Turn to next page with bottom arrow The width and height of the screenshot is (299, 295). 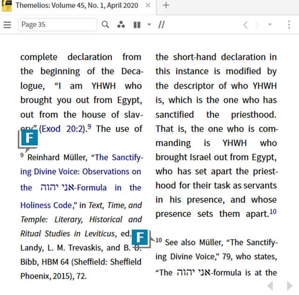289,285
